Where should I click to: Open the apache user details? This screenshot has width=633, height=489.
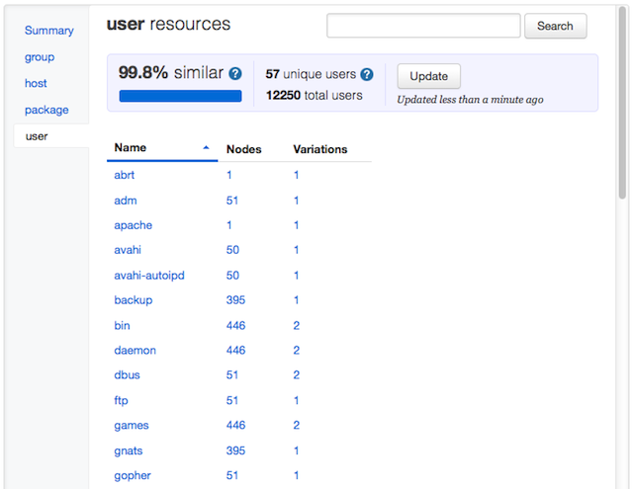tap(134, 225)
